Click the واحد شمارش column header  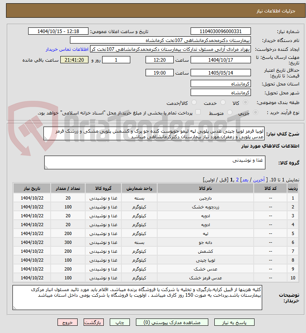[140, 188]
